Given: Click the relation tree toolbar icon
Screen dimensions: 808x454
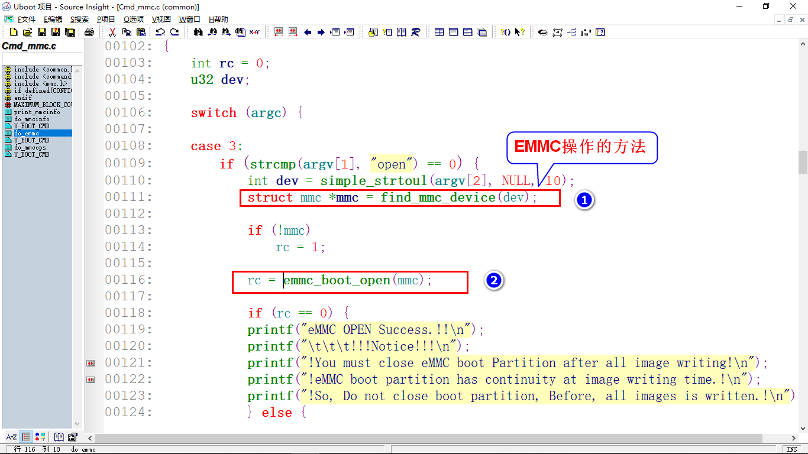Looking at the screenshot, I should coord(571,32).
